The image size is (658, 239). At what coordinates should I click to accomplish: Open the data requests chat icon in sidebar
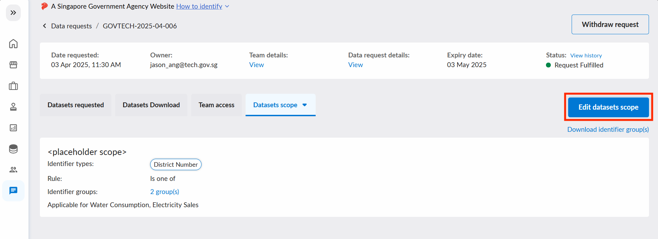pyautogui.click(x=13, y=191)
